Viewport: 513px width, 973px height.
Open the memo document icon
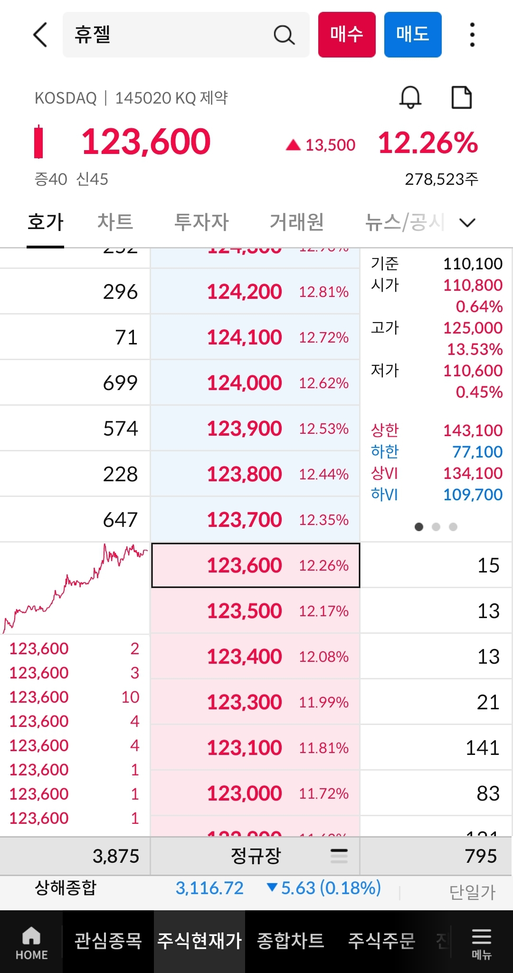point(461,97)
